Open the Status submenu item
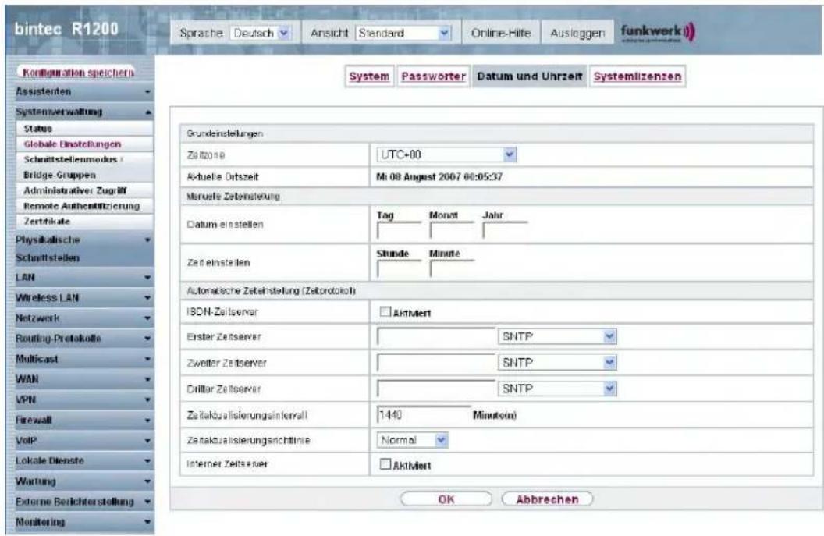The image size is (824, 536). (x=84, y=128)
